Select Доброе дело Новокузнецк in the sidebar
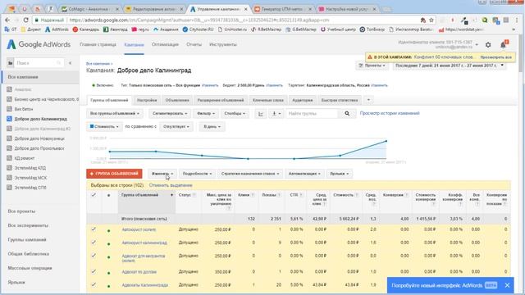Screen dimensions: 525x295 pos(39,138)
